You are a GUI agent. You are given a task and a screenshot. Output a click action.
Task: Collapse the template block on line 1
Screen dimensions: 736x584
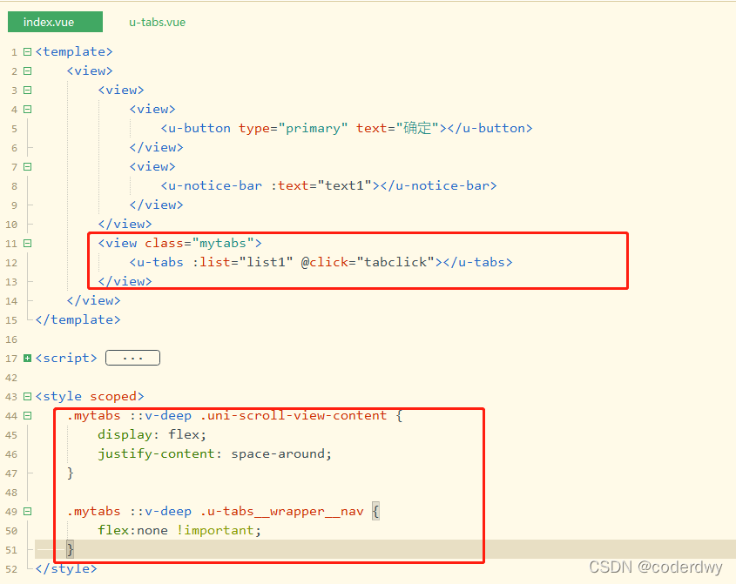point(28,51)
